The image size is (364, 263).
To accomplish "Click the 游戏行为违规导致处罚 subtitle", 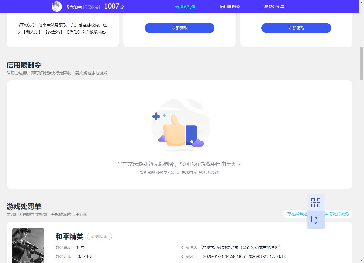I will click(x=47, y=214).
